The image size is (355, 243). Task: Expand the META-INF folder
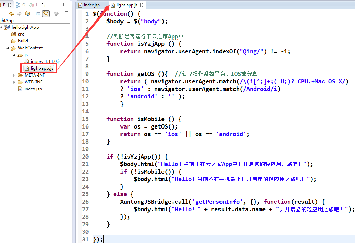tap(14, 75)
